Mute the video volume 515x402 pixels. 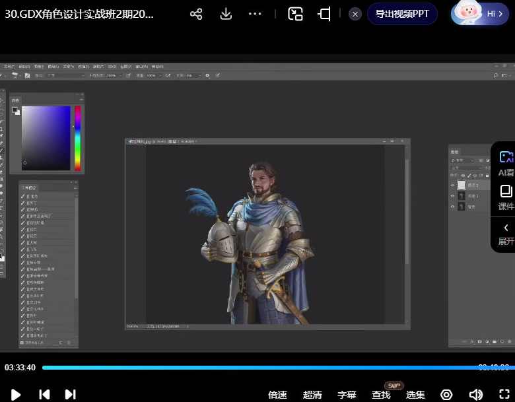pos(475,394)
